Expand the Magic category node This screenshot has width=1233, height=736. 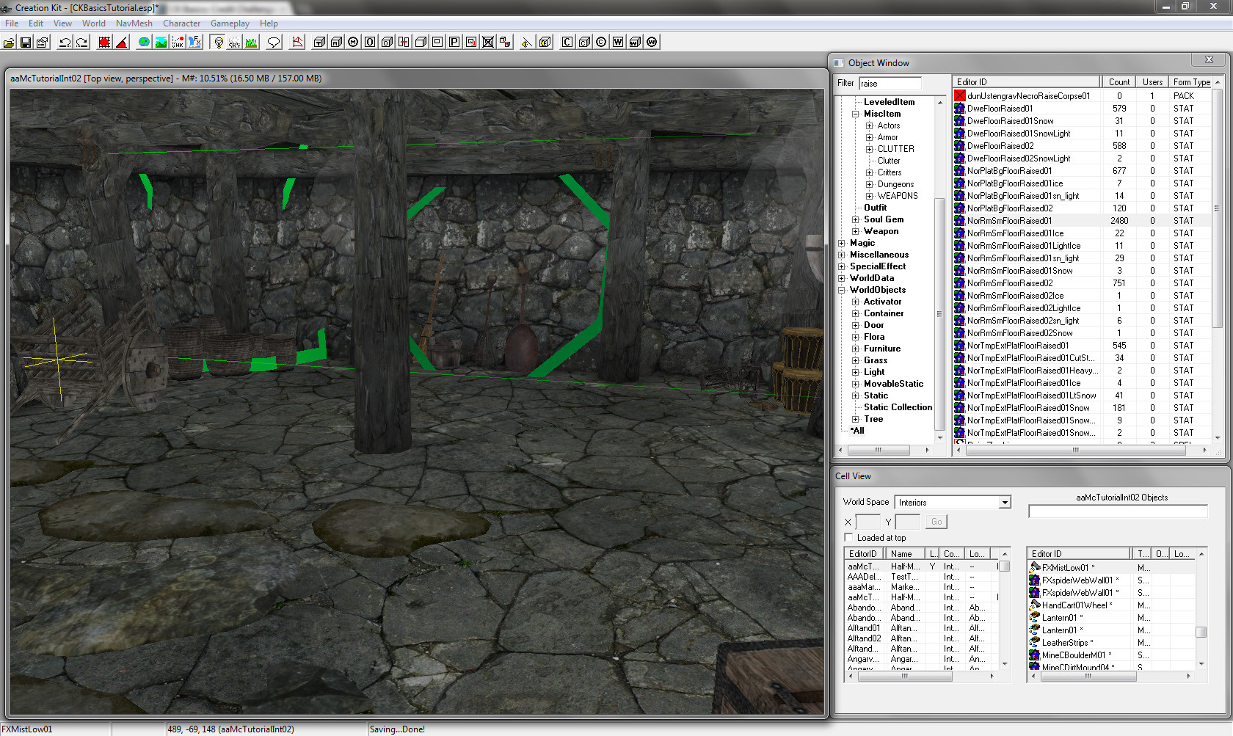(x=842, y=243)
